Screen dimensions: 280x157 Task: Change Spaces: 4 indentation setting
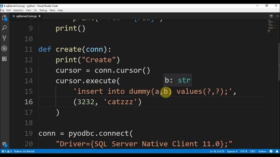pyautogui.click(x=232, y=151)
